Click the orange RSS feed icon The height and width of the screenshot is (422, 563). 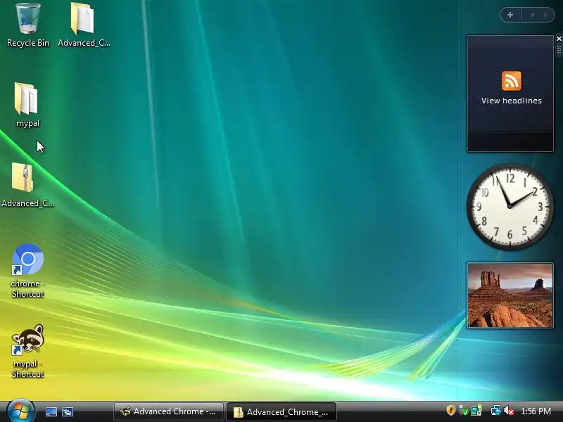[512, 81]
